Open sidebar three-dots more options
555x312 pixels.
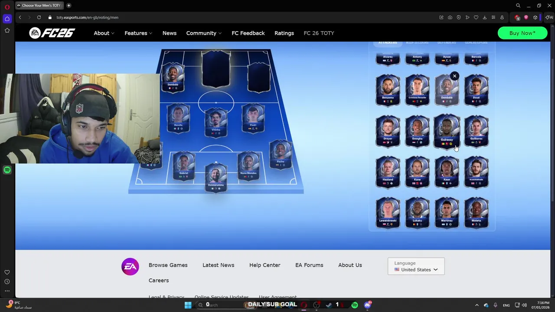point(7,291)
